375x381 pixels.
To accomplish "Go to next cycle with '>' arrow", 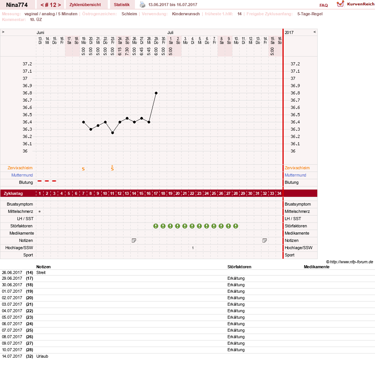I will point(59,5).
